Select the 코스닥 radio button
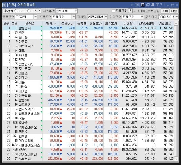Viewport: 181px width, 165px height. [29, 11]
